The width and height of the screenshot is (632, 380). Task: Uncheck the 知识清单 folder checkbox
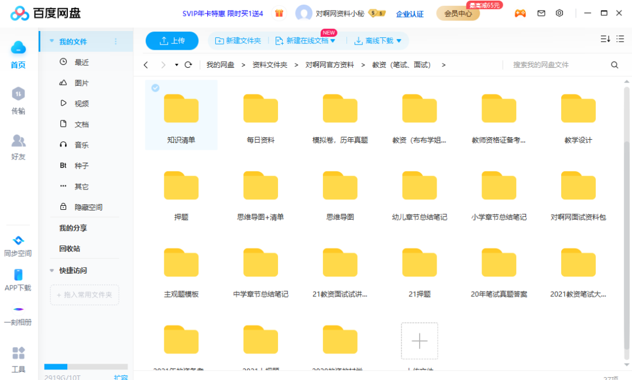point(155,88)
